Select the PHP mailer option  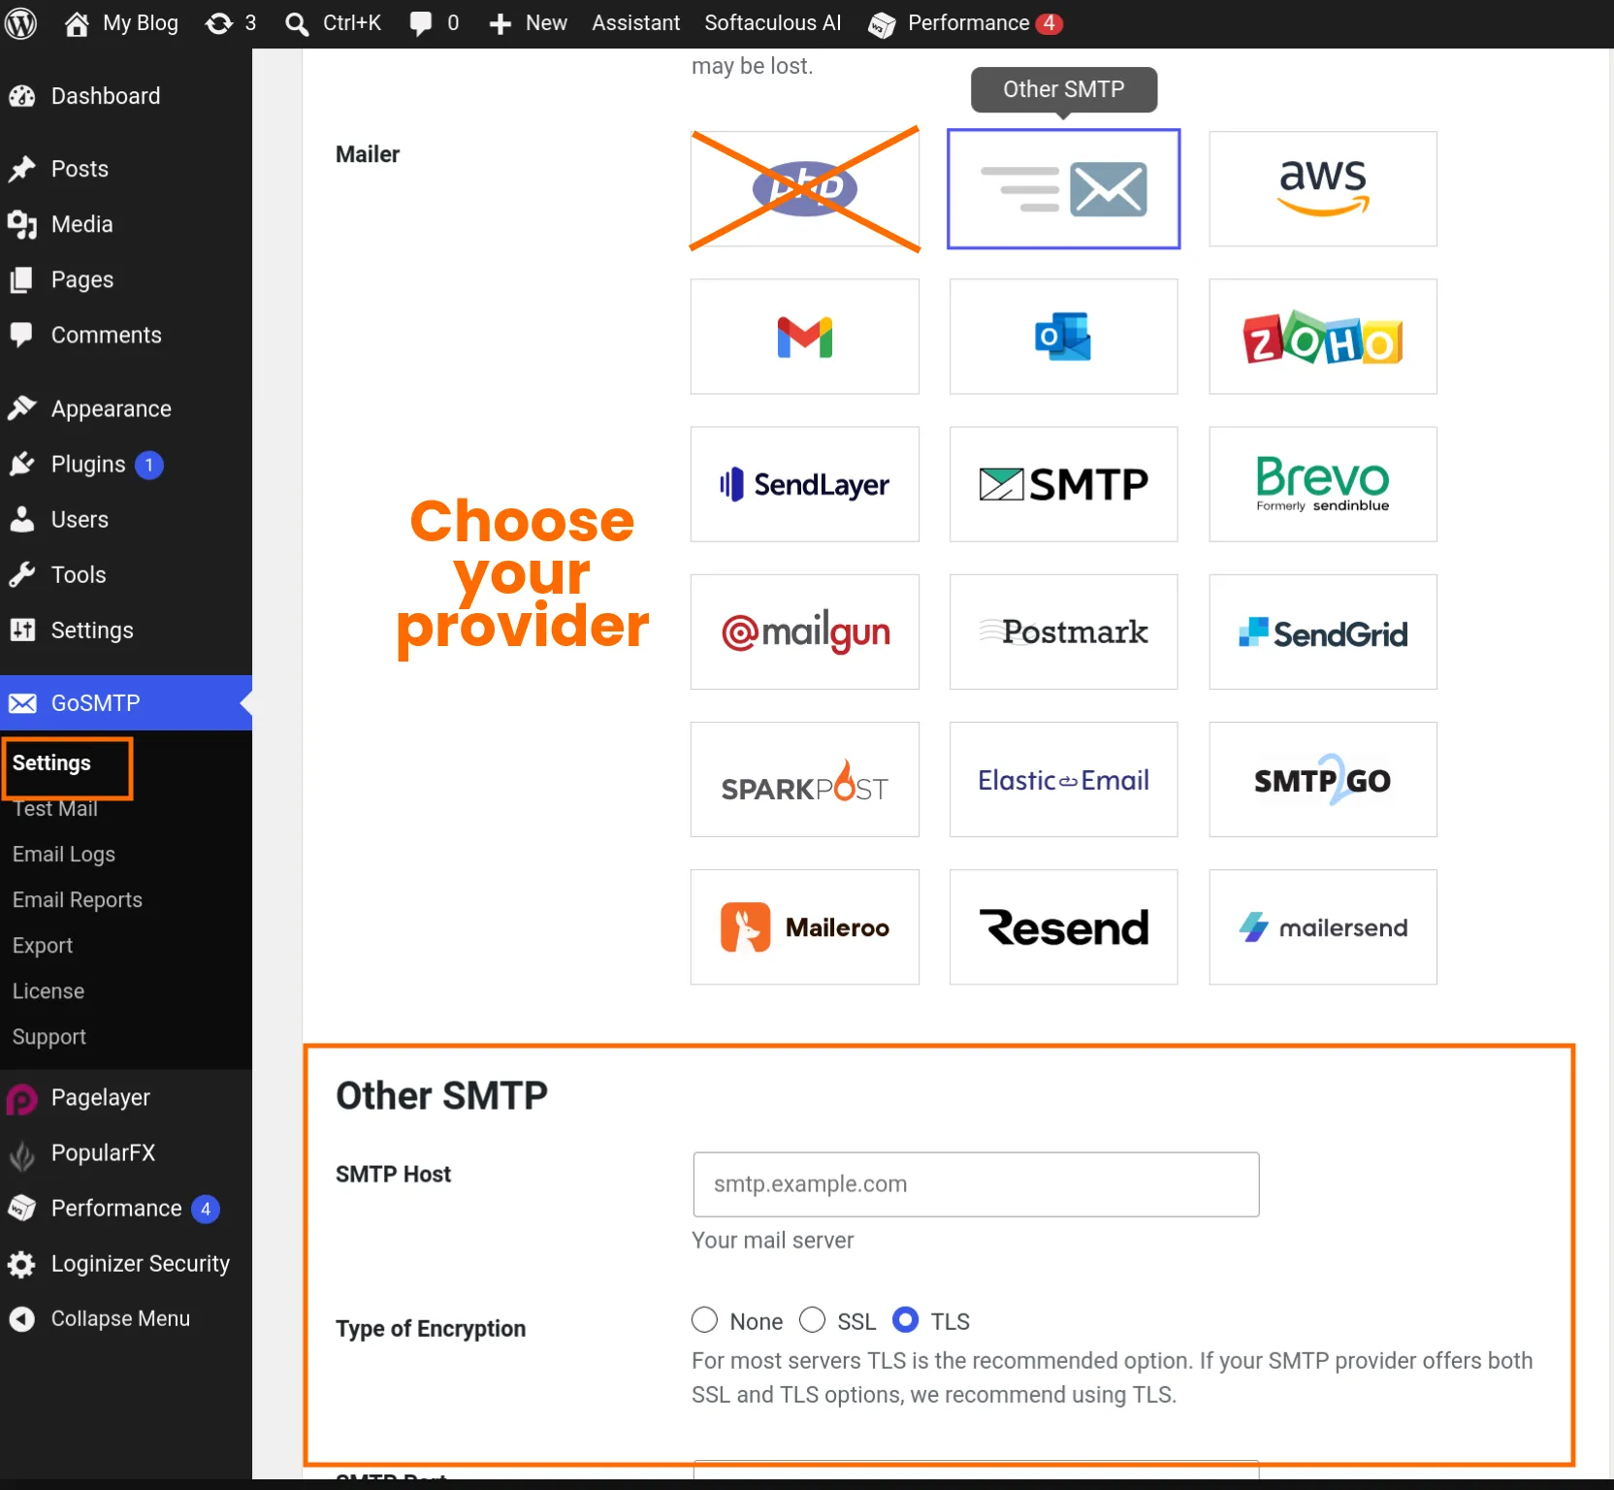[805, 188]
